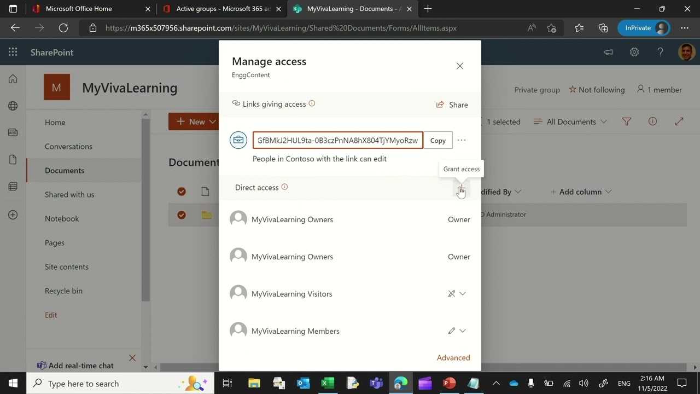Image resolution: width=700 pixels, height=394 pixels.
Task: Open Pages in the site navigation
Action: tap(55, 243)
